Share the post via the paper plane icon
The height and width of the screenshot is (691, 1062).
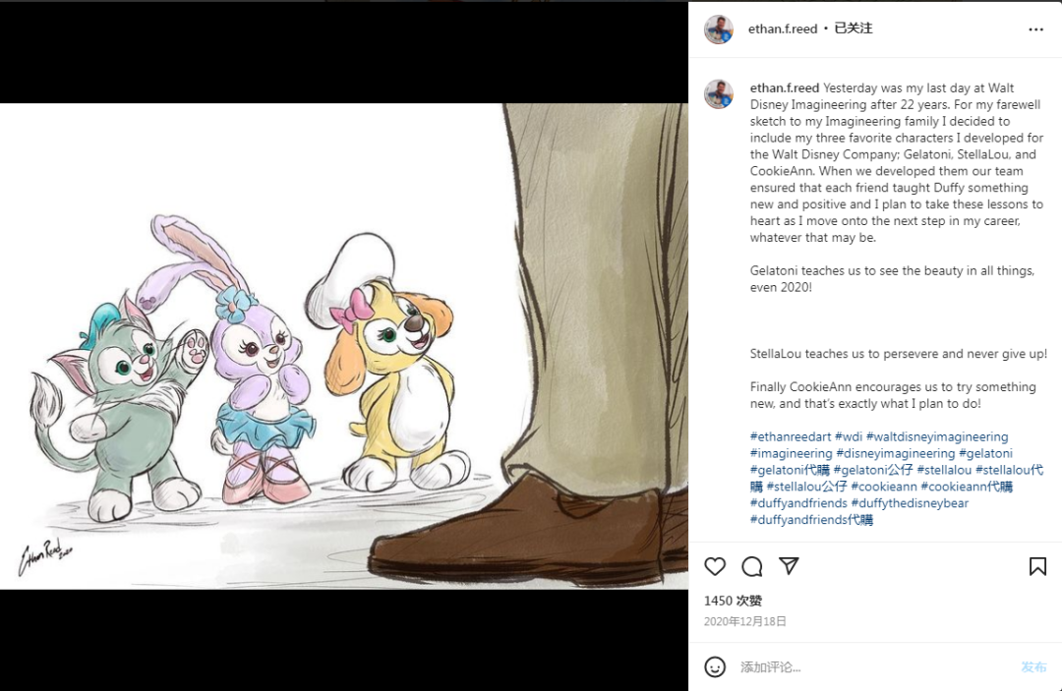(789, 566)
